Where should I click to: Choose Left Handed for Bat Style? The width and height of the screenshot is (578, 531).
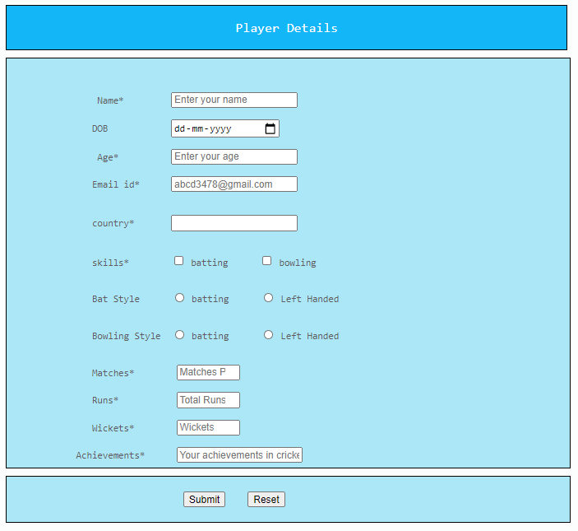268,298
